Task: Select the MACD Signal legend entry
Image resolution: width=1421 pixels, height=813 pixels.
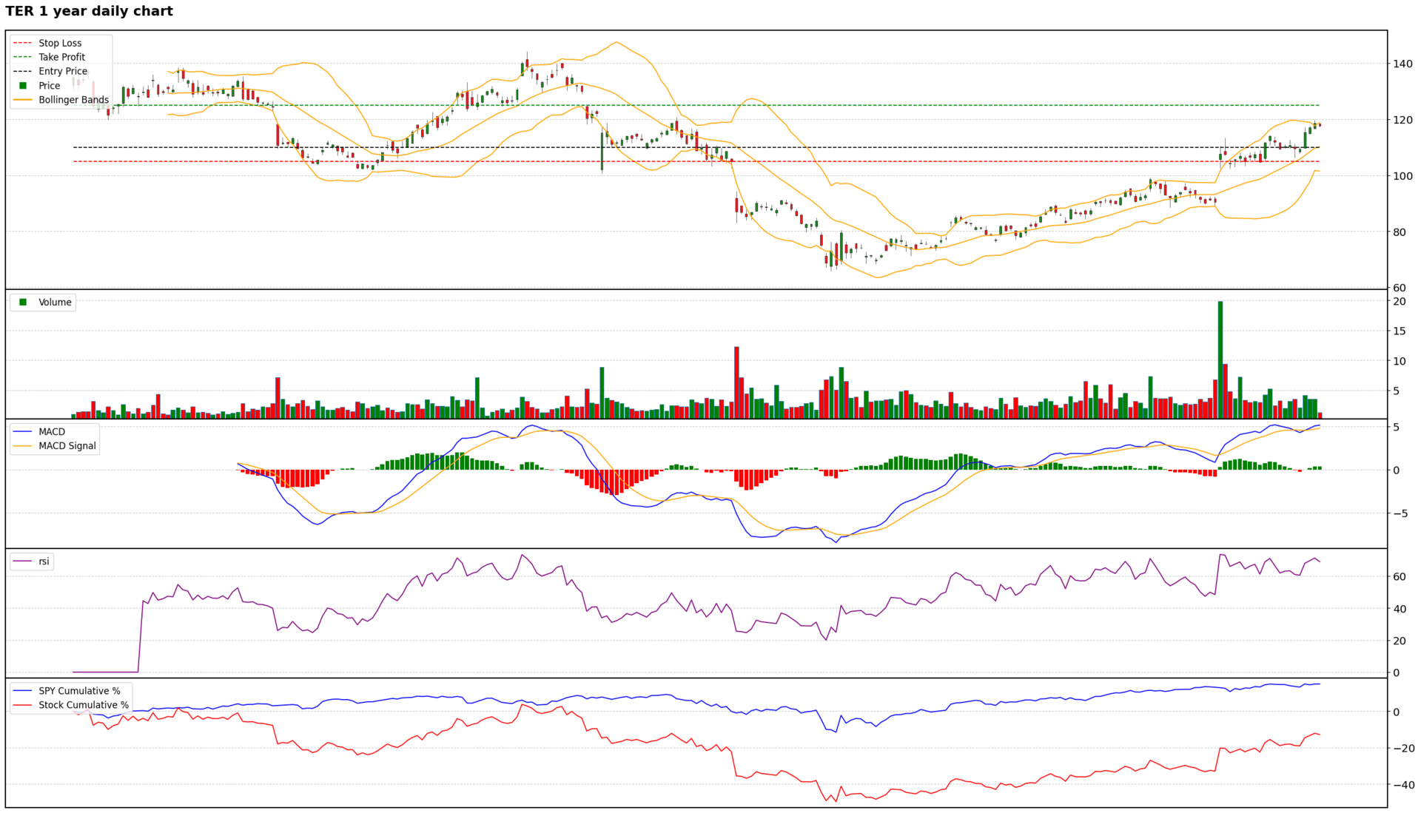Action: [x=67, y=446]
